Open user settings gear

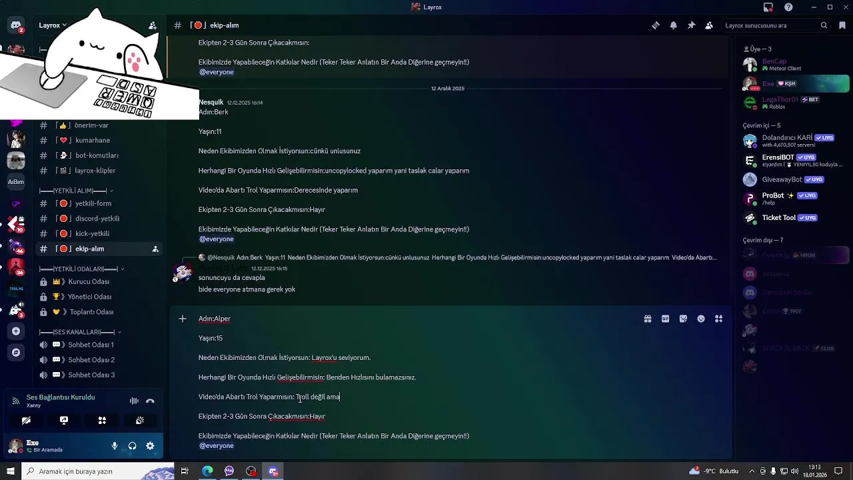150,446
